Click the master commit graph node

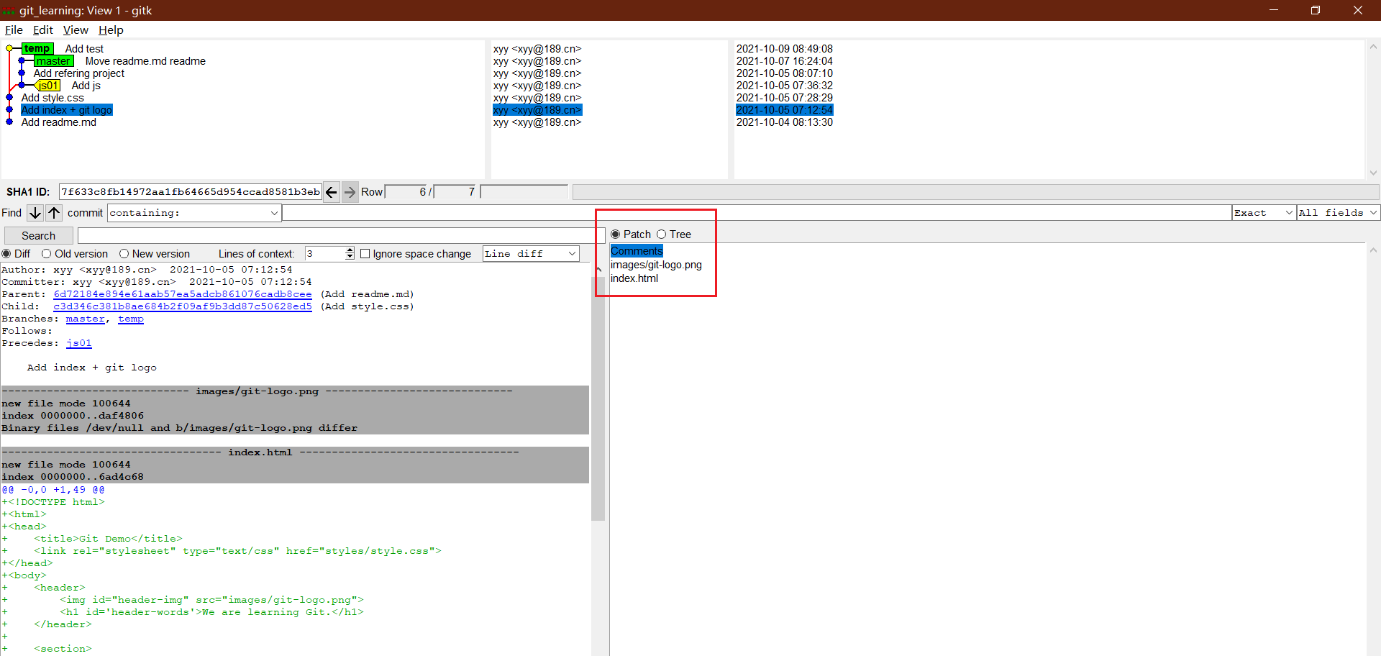click(22, 61)
